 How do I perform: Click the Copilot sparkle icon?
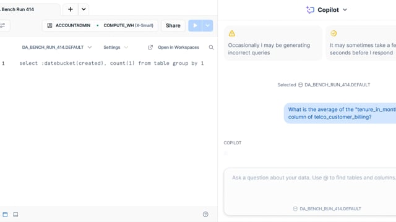[x=310, y=10]
